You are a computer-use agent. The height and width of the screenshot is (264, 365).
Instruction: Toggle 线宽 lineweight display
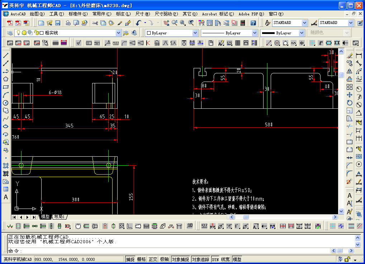point(225,259)
